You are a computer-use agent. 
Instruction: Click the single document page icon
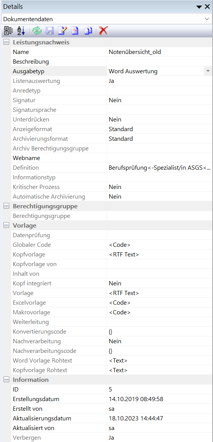pos(75,30)
